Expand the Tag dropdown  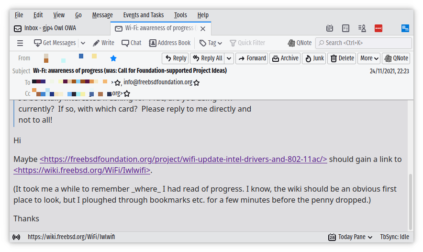211,43
